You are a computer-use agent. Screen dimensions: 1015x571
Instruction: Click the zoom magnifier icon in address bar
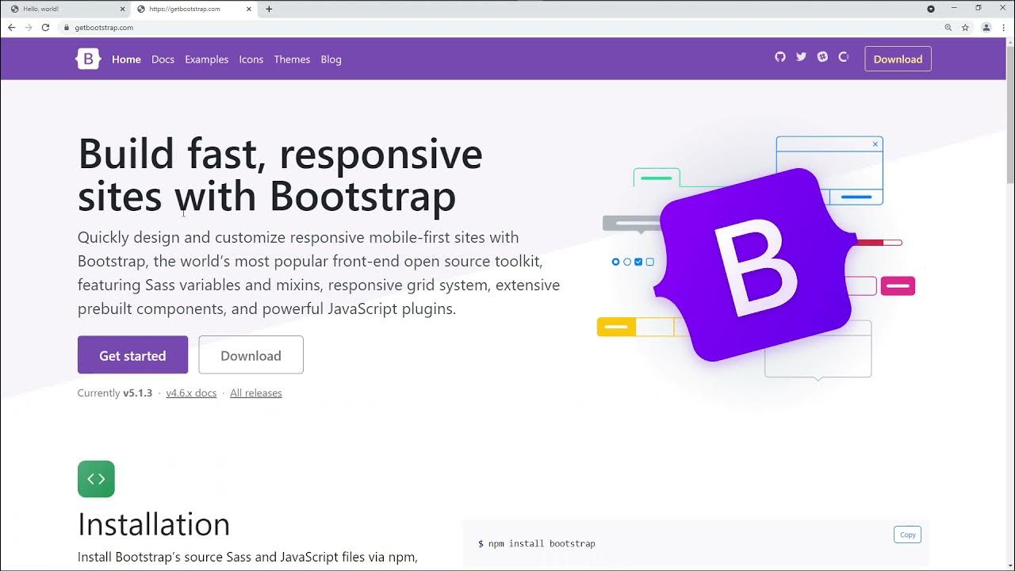[x=948, y=27]
